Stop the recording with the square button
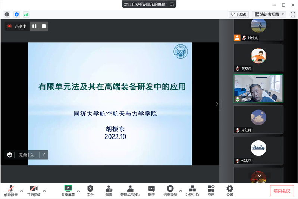Image resolution: width=298 pixels, height=199 pixels. click(x=44, y=26)
